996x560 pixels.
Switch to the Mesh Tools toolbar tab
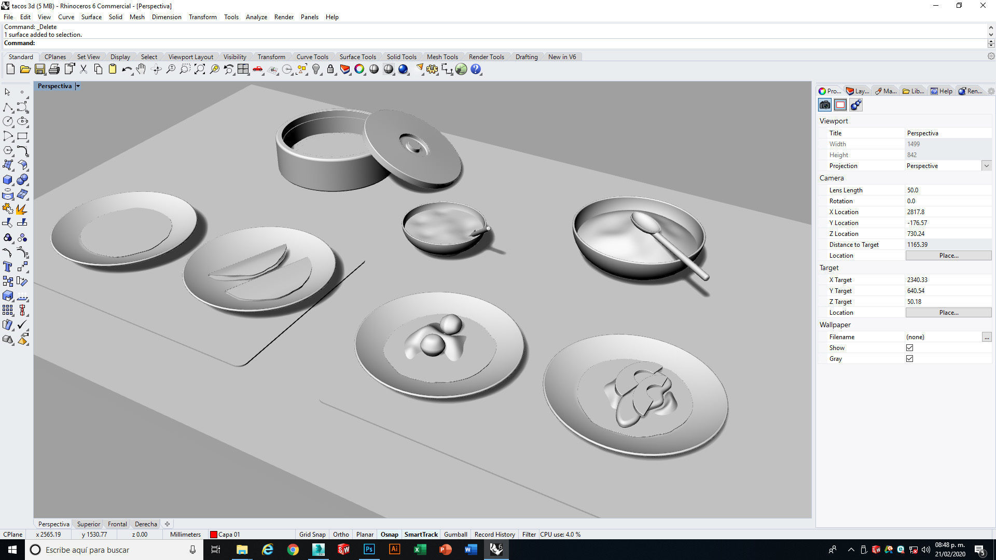[442, 57]
